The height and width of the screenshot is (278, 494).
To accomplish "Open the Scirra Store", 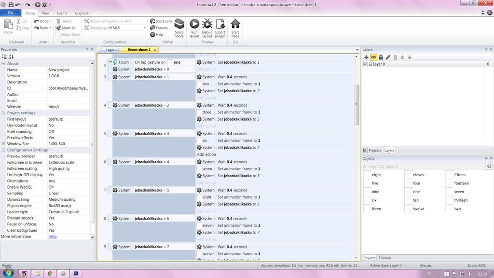I will (x=179, y=28).
